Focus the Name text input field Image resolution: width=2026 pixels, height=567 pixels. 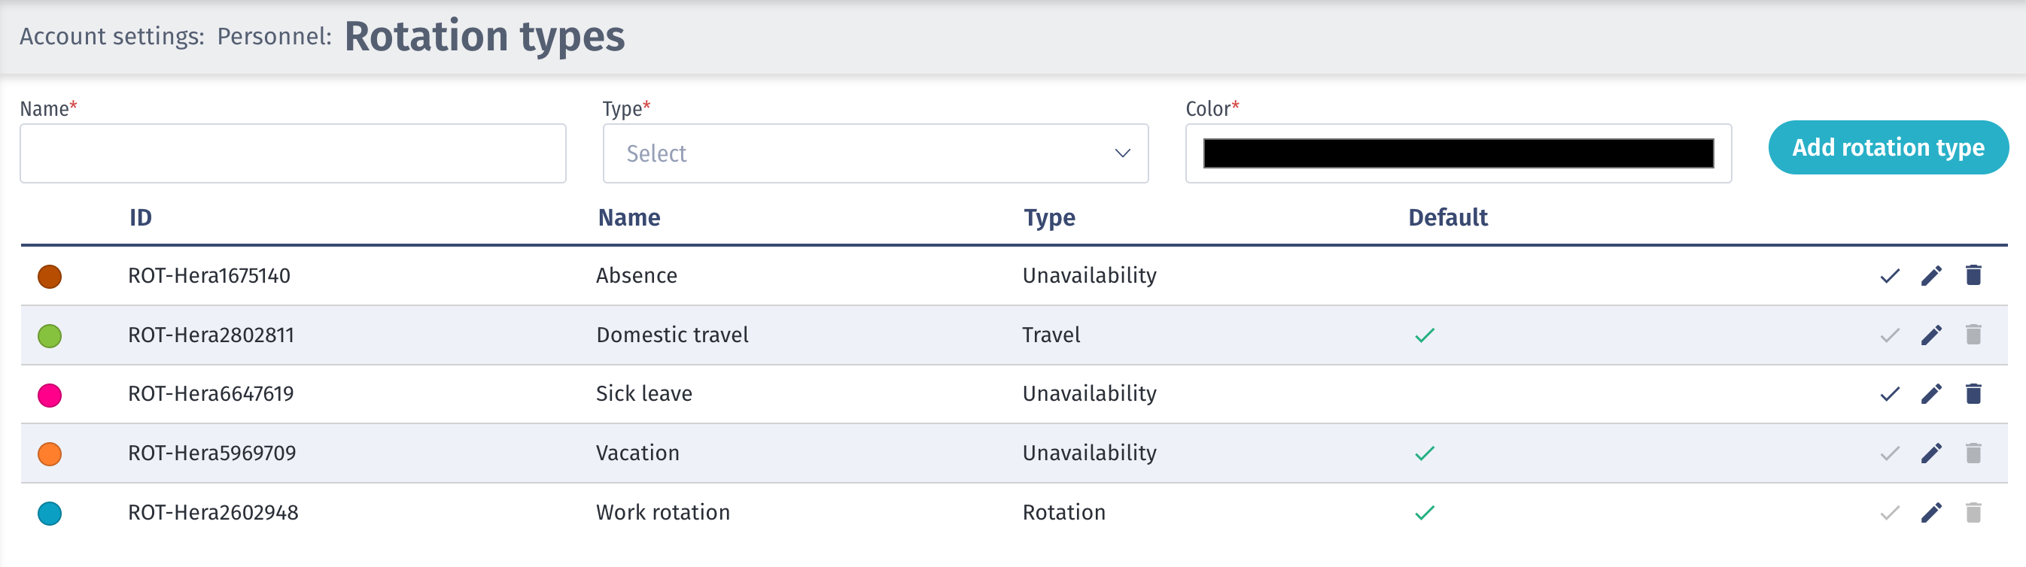(x=293, y=153)
